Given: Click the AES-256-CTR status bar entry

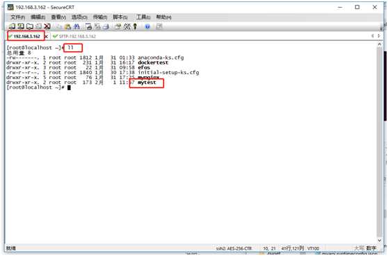Looking at the screenshot, I should [x=234, y=248].
